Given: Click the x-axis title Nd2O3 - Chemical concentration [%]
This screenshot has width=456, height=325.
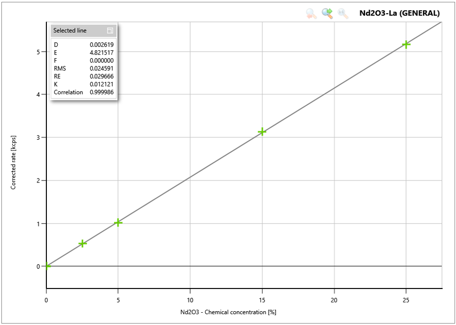Looking at the screenshot, I should point(228,312).
